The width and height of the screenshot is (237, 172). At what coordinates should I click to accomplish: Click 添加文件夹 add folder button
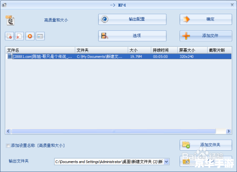coord(206,145)
